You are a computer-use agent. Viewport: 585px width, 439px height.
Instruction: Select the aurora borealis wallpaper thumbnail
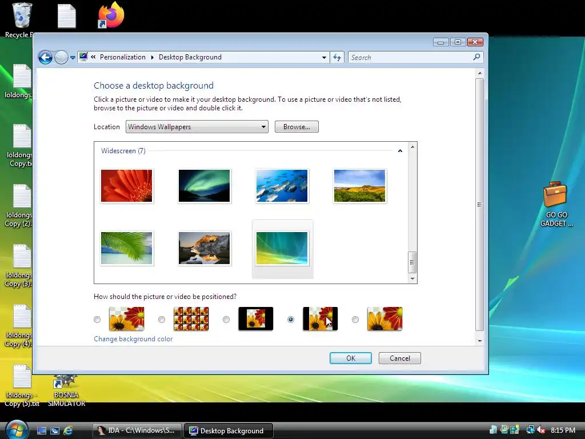coord(204,186)
